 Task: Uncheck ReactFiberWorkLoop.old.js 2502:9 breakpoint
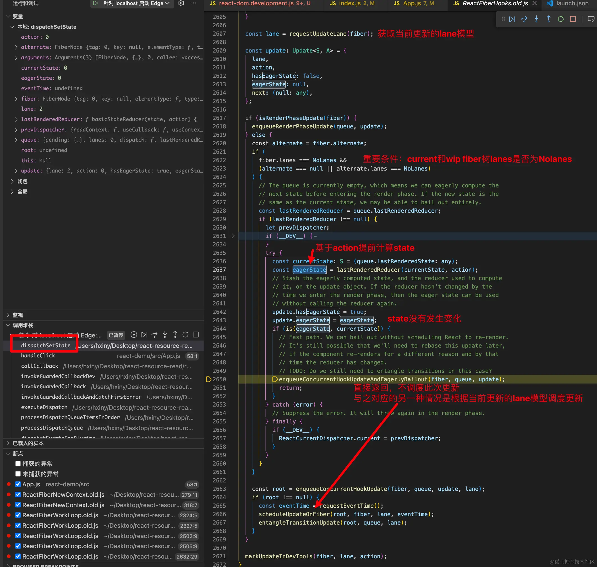[18, 535]
